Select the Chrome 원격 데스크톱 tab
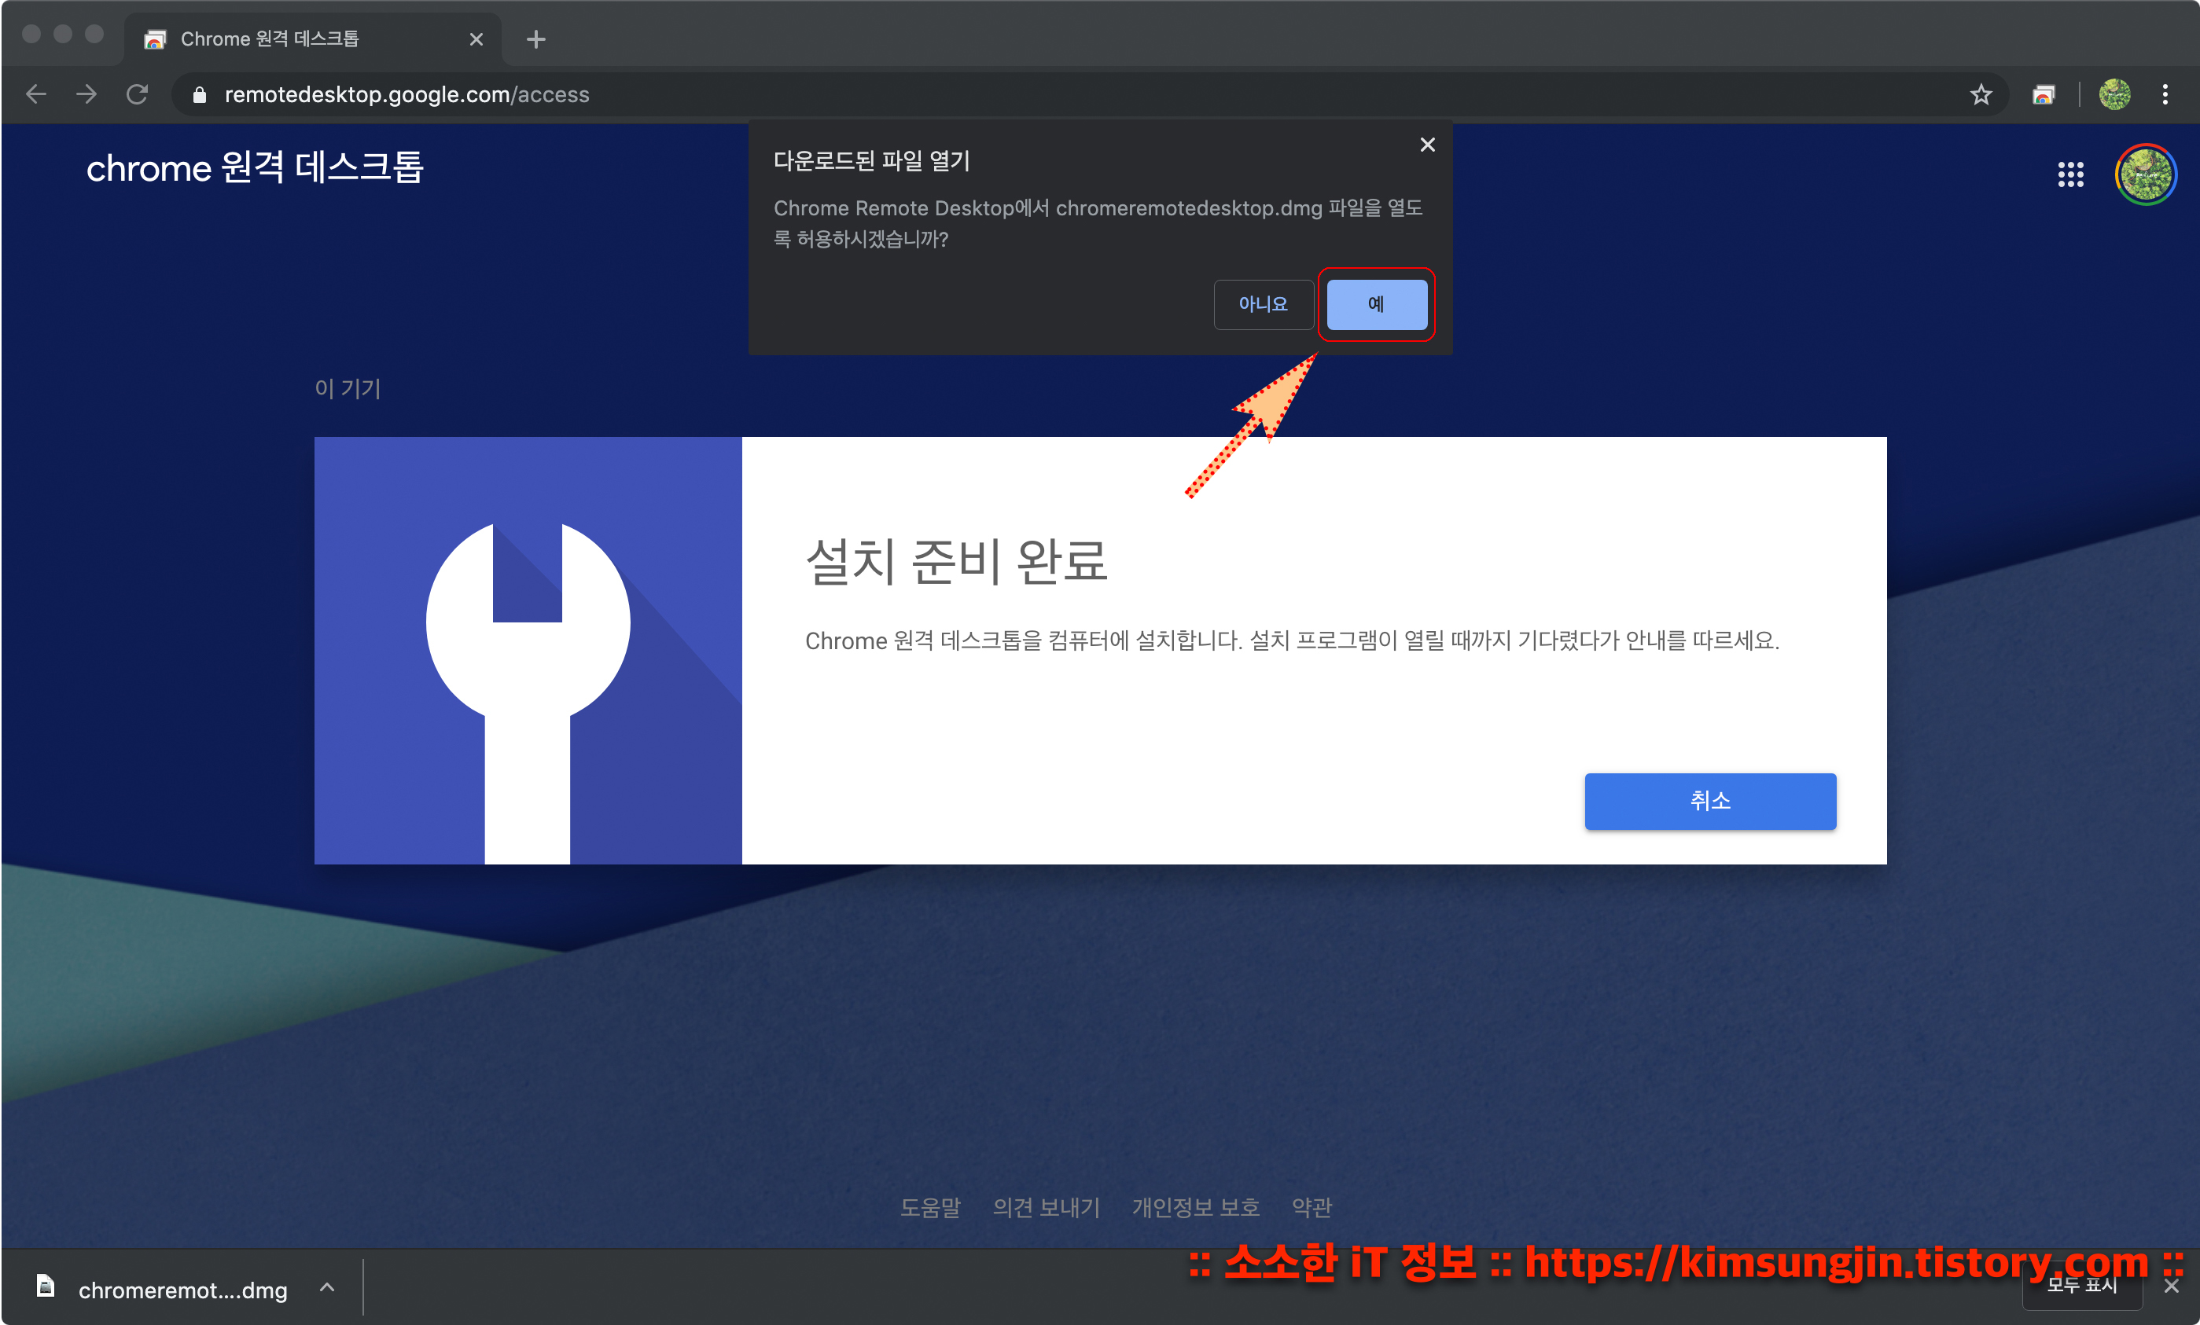 (268, 39)
